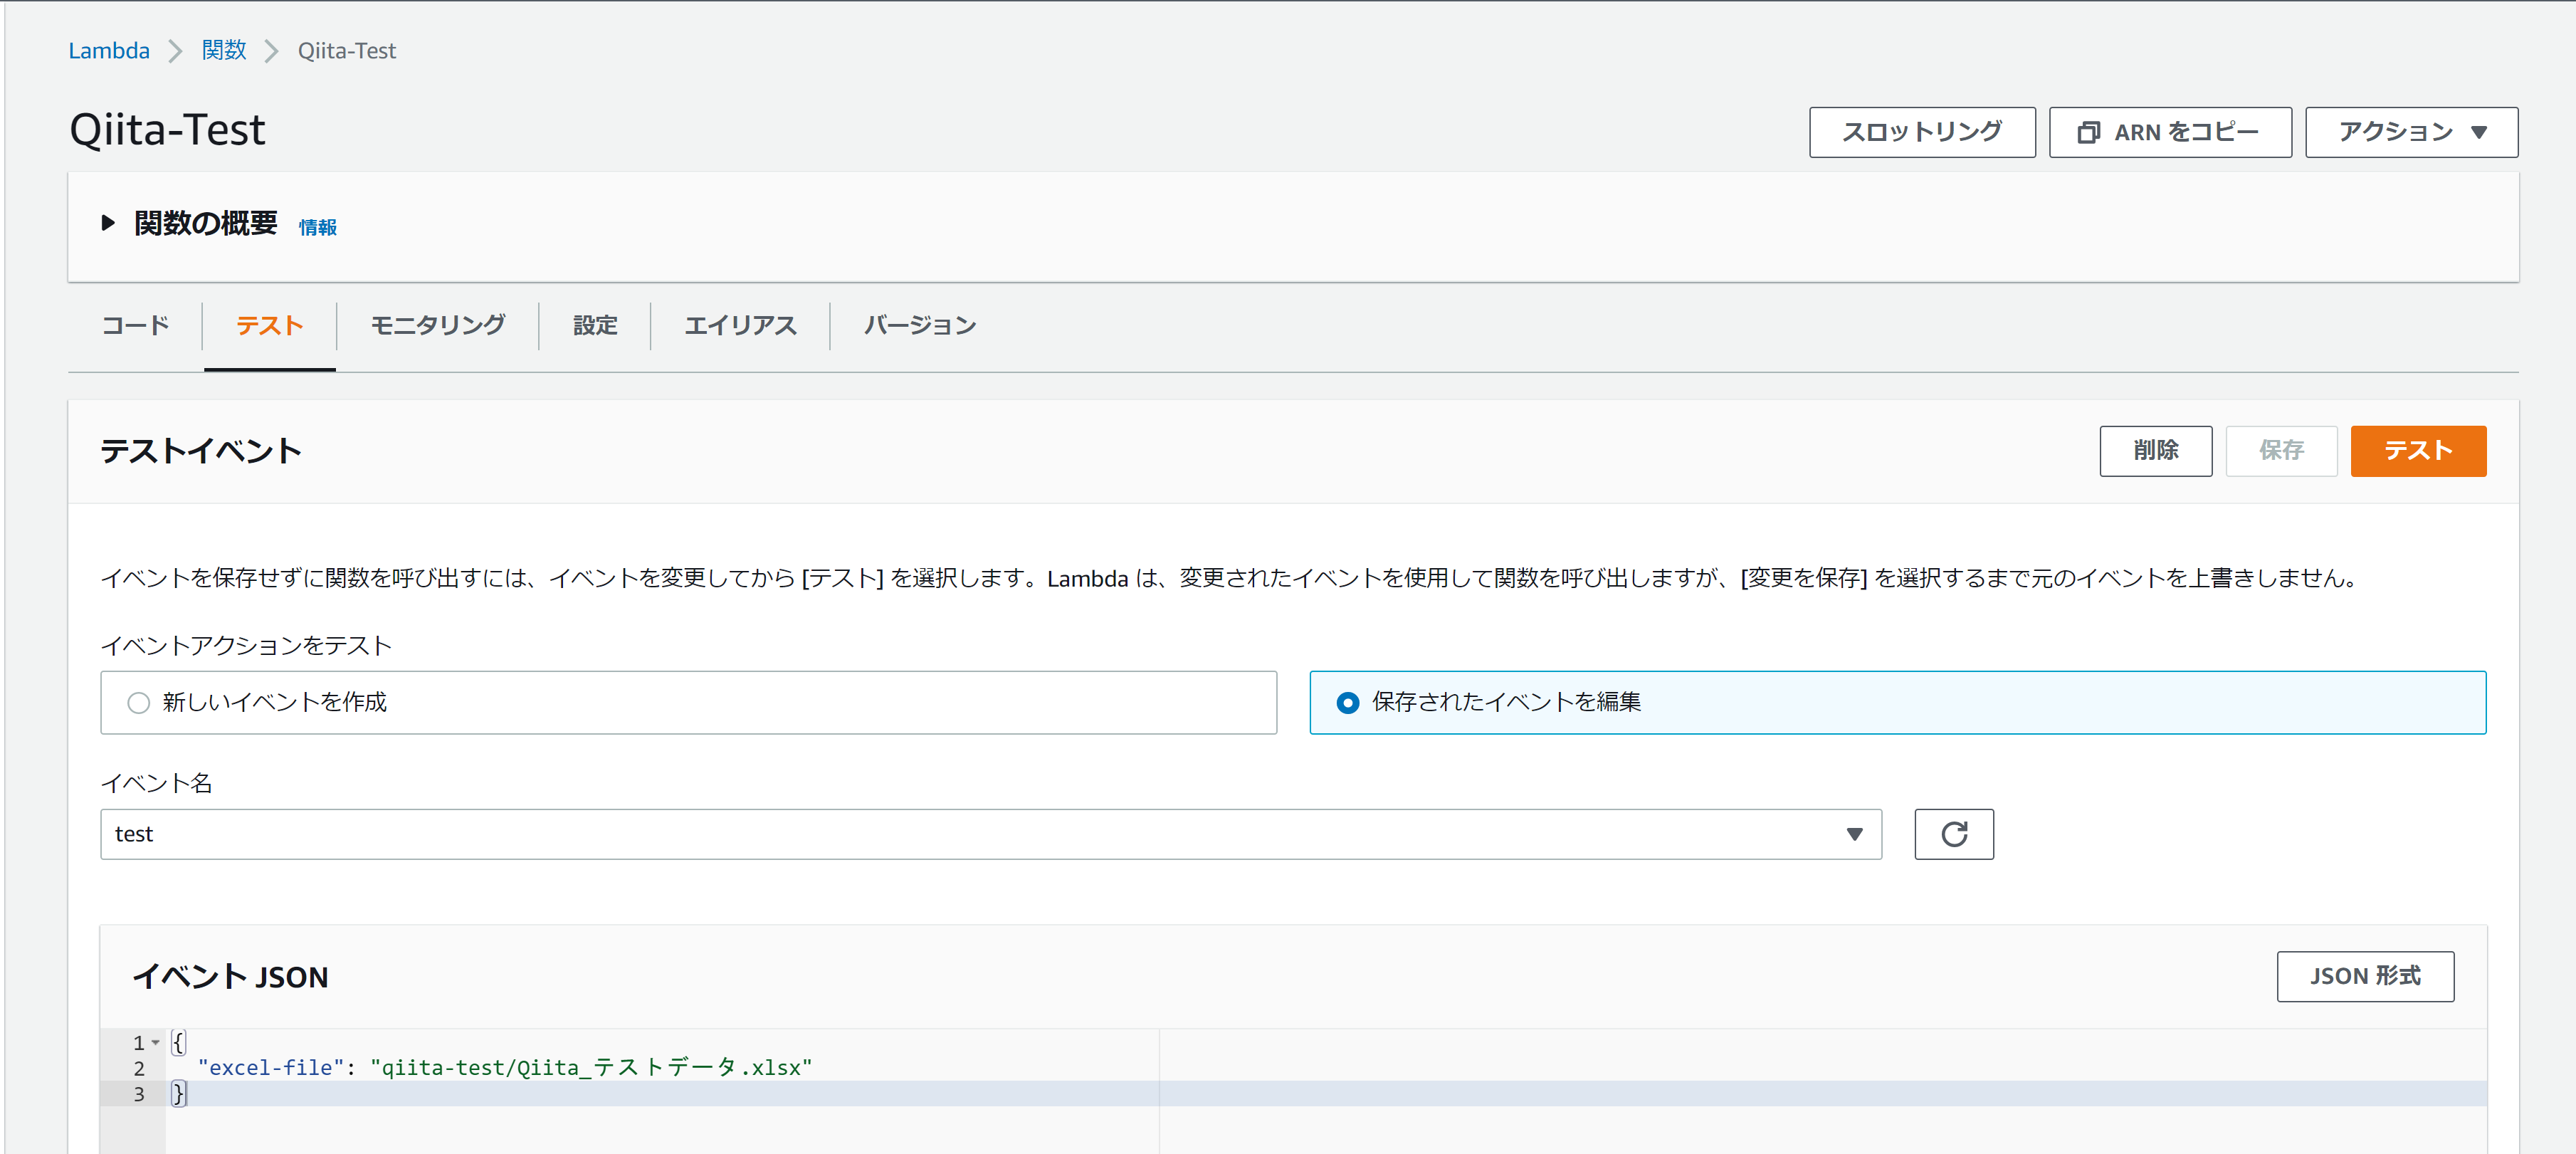The width and height of the screenshot is (2576, 1154).
Task: Click the collapse arrow on JSON line 1
Action: 156,1042
